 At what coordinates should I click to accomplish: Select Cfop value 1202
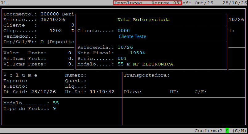coord(56,31)
